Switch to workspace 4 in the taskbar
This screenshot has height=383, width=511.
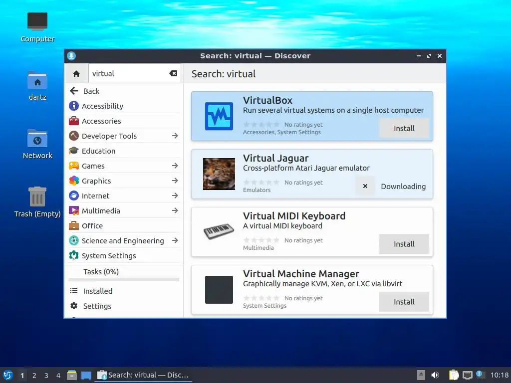tap(58, 376)
